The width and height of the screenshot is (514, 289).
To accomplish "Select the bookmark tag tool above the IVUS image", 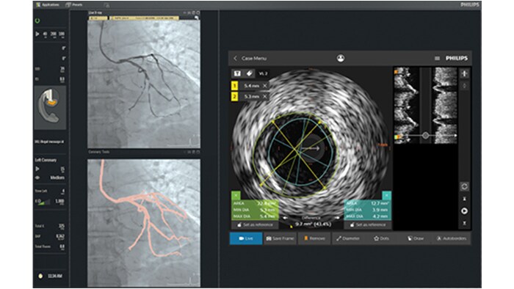I will coord(250,73).
